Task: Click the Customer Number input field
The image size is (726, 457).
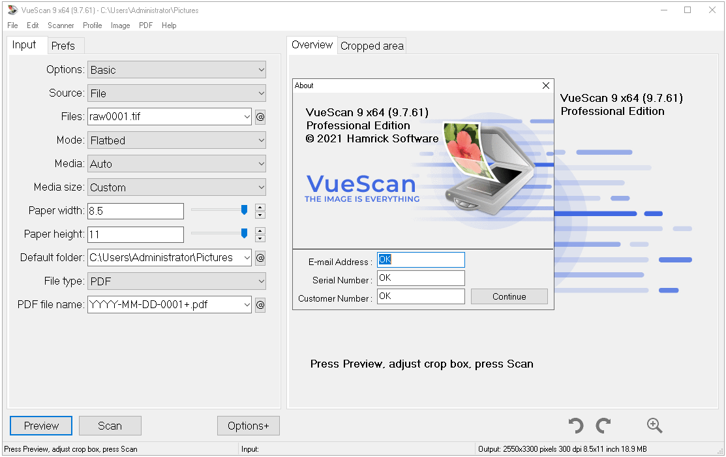Action: coord(421,296)
